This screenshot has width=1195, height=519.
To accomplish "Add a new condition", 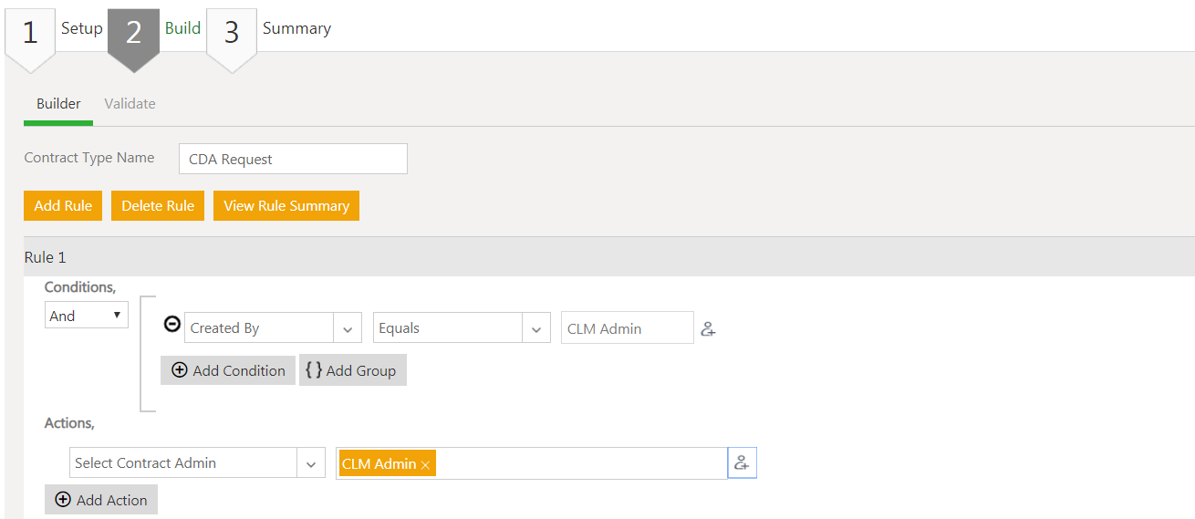I will 228,370.
